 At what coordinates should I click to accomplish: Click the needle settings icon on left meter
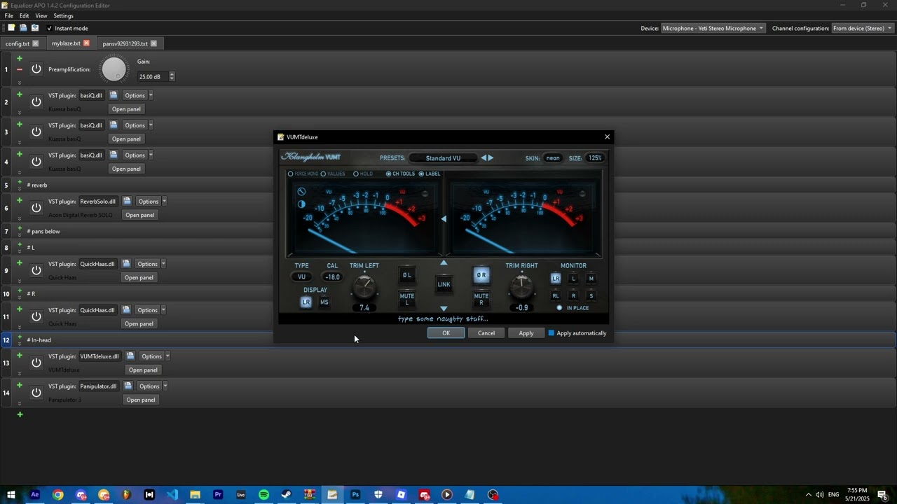click(x=301, y=192)
